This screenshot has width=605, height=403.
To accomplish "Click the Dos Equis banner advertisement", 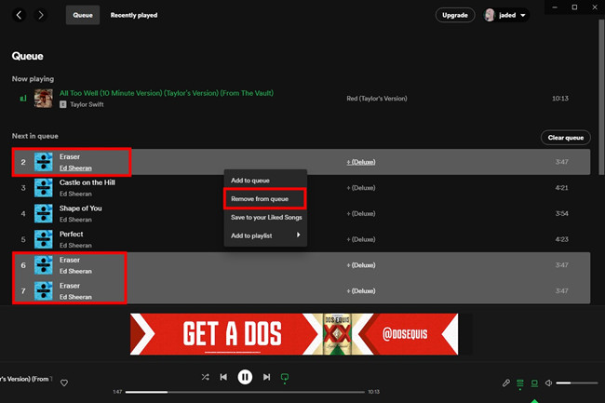I will 294,334.
